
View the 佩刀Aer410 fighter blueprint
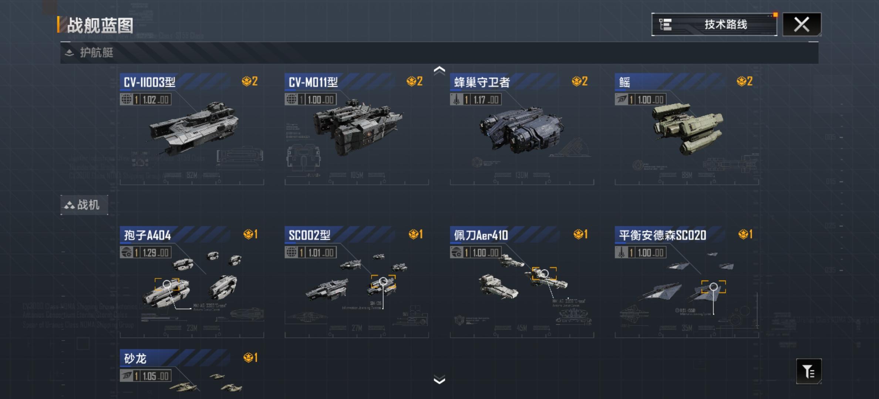[522, 282]
